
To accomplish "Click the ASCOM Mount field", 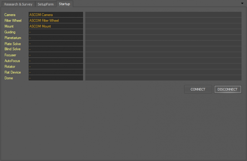I will coord(56,26).
